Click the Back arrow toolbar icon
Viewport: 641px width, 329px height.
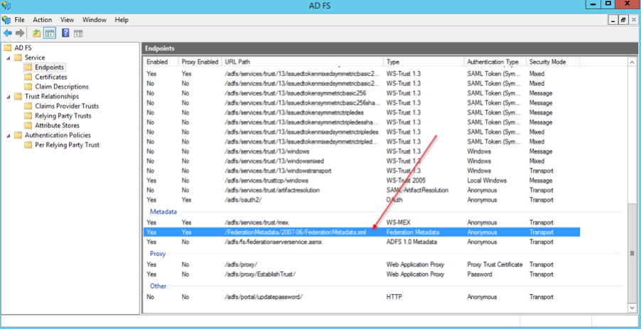[x=7, y=33]
